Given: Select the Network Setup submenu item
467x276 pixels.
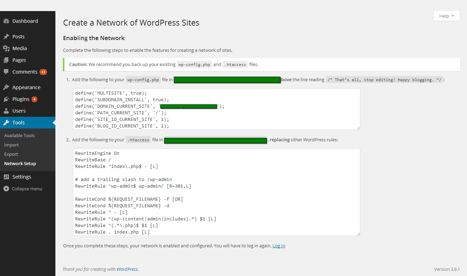Looking at the screenshot, I should 20,163.
